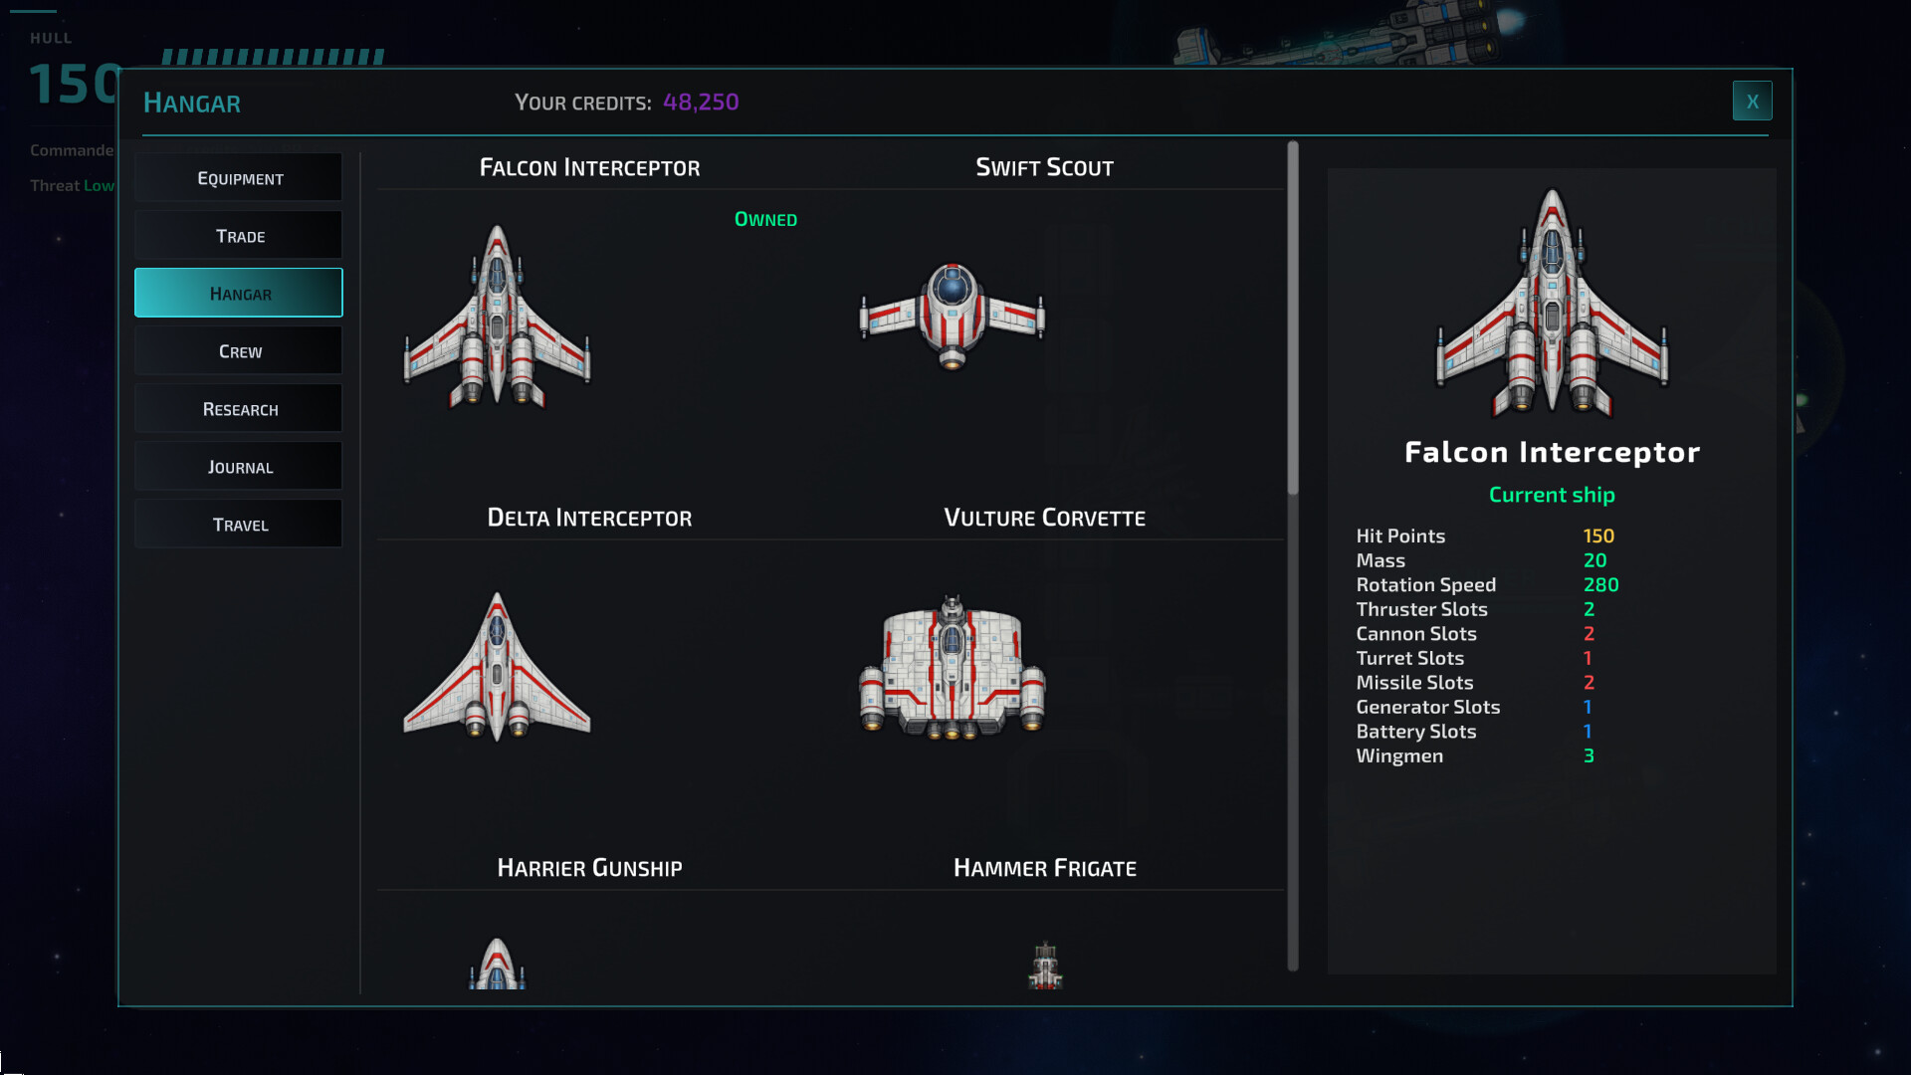Open the Crew menu tab
Image resolution: width=1911 pixels, height=1075 pixels.
[x=239, y=351]
